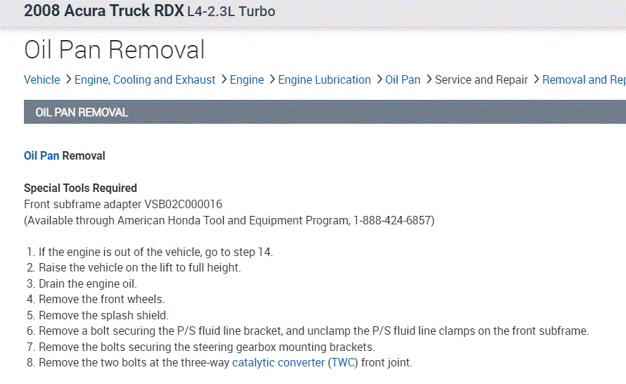626x384 pixels.
Task: Open Engine, Cooling and Exhaust breadcrumb
Action: pos(145,80)
